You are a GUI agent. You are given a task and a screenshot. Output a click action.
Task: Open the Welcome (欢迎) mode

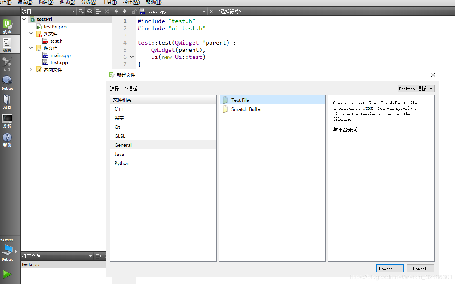tap(7, 26)
